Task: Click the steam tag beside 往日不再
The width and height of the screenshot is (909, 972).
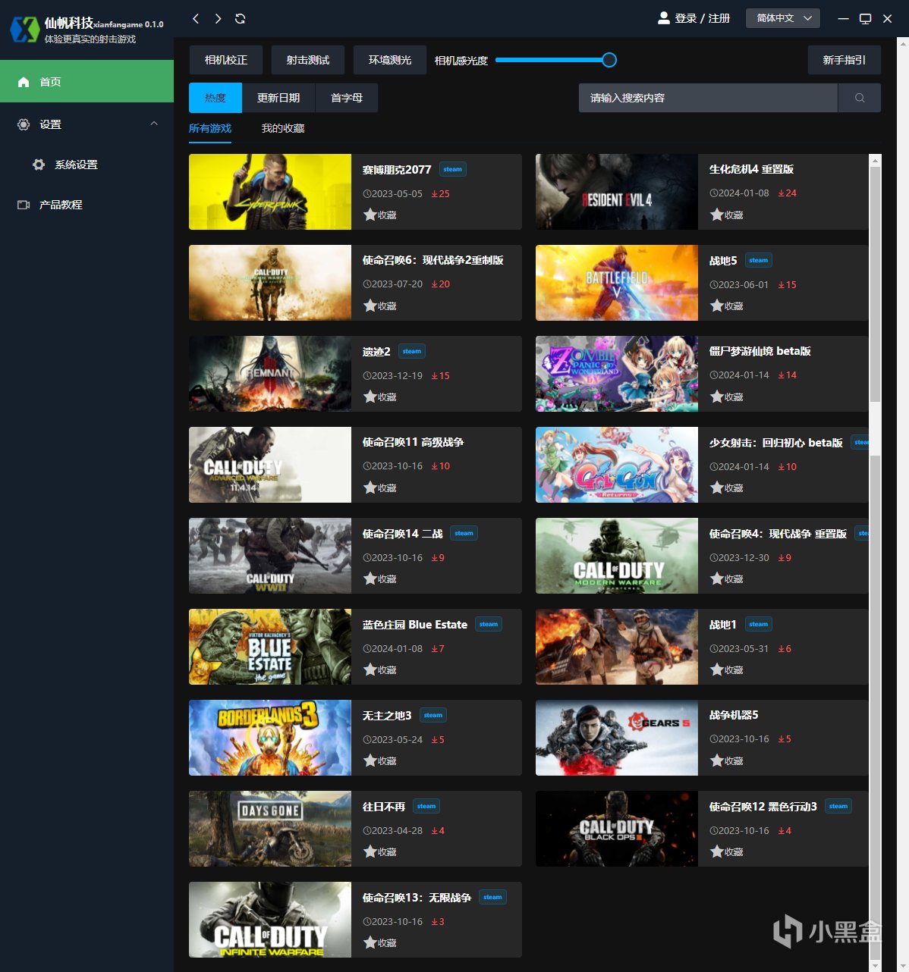Action: [x=426, y=806]
